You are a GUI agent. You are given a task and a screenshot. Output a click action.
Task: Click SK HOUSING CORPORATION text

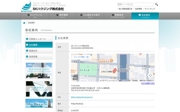[82, 48]
